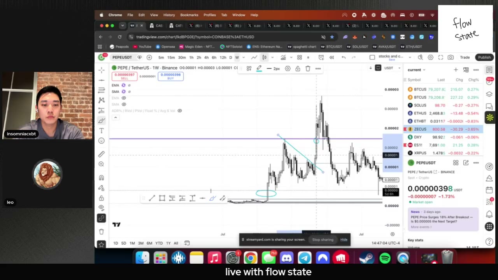Open the Bookmarks menu

point(189,15)
